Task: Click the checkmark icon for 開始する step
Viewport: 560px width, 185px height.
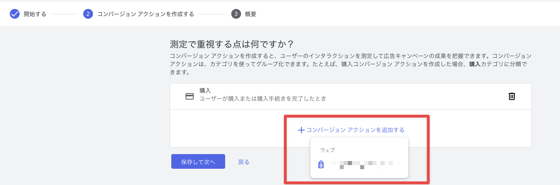Action: 15,14
